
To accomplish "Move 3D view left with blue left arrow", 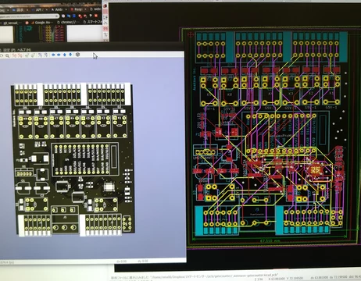I will coord(53,55).
